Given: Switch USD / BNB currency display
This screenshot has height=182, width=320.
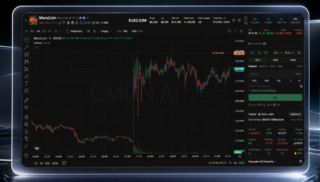Looking at the screenshot, I should pyautogui.click(x=137, y=31).
